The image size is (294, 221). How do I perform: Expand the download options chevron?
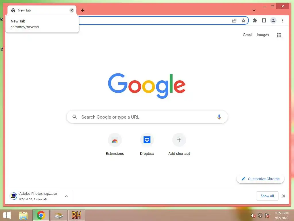pos(66,196)
